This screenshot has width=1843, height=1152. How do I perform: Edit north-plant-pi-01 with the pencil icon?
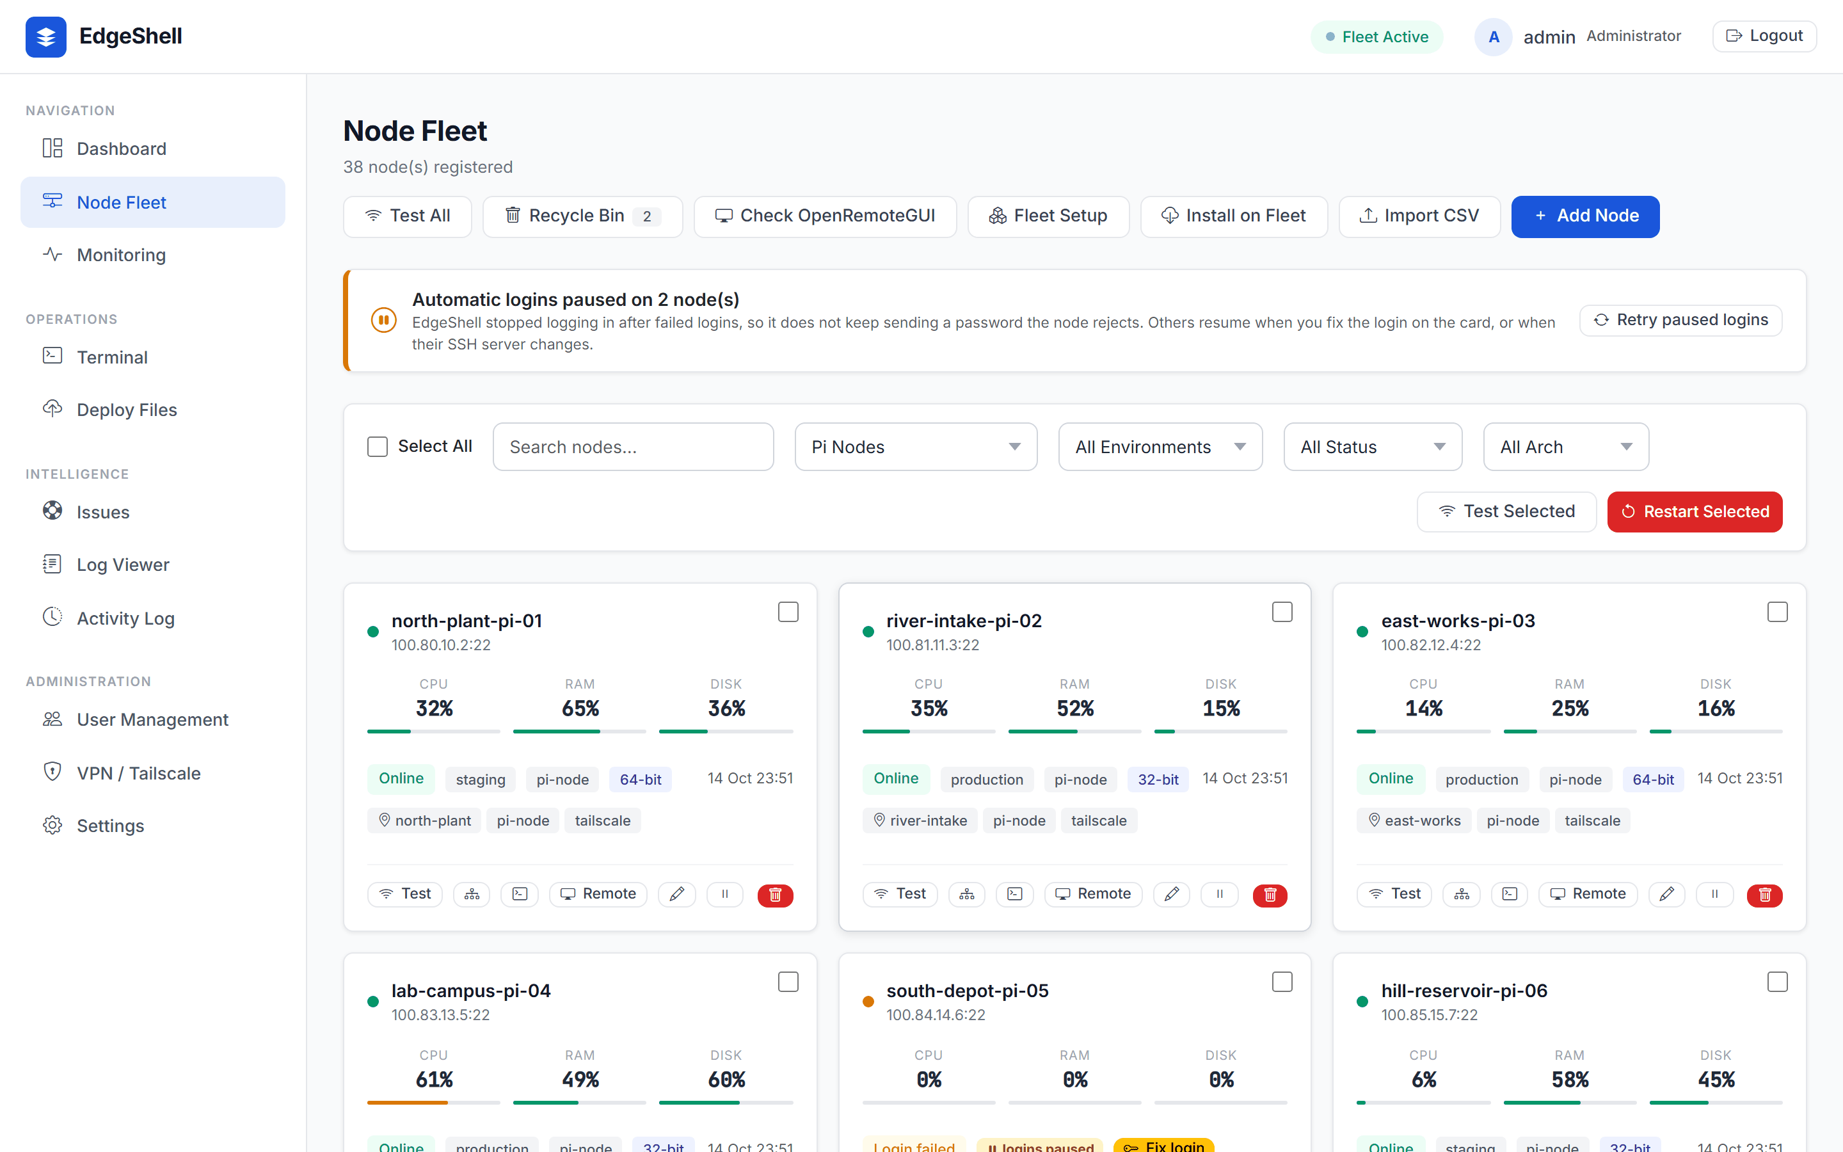coord(676,893)
